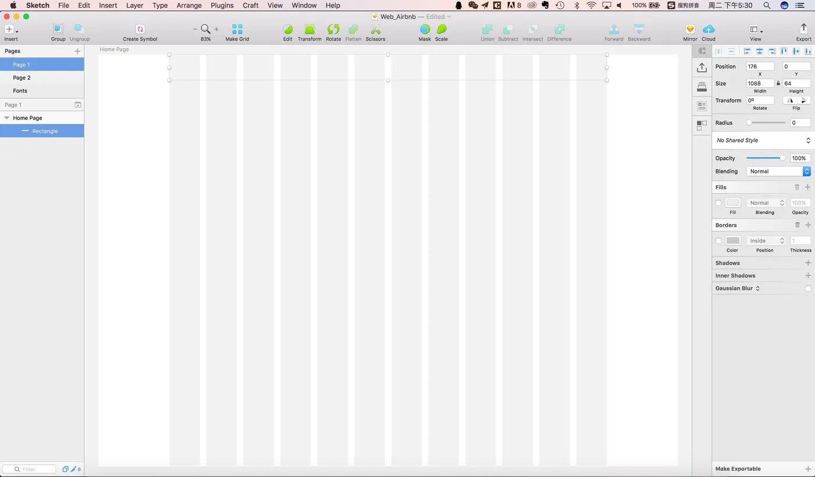
Task: Flip vertically button
Action: (x=803, y=100)
